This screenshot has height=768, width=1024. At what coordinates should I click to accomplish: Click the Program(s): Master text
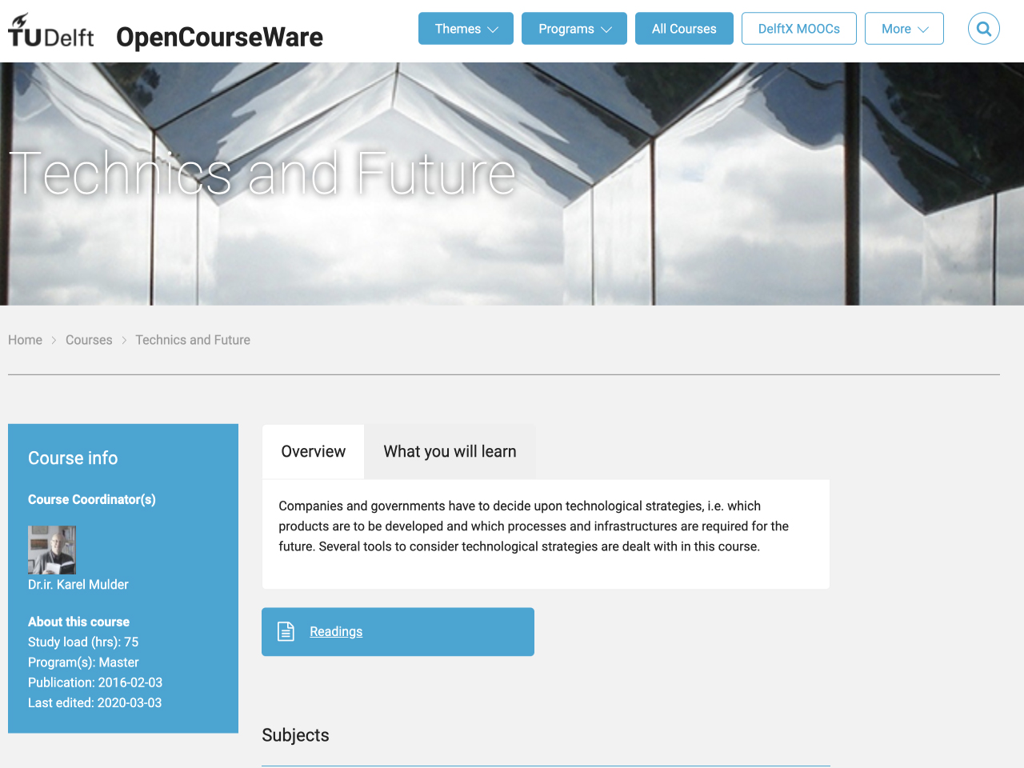tap(83, 662)
